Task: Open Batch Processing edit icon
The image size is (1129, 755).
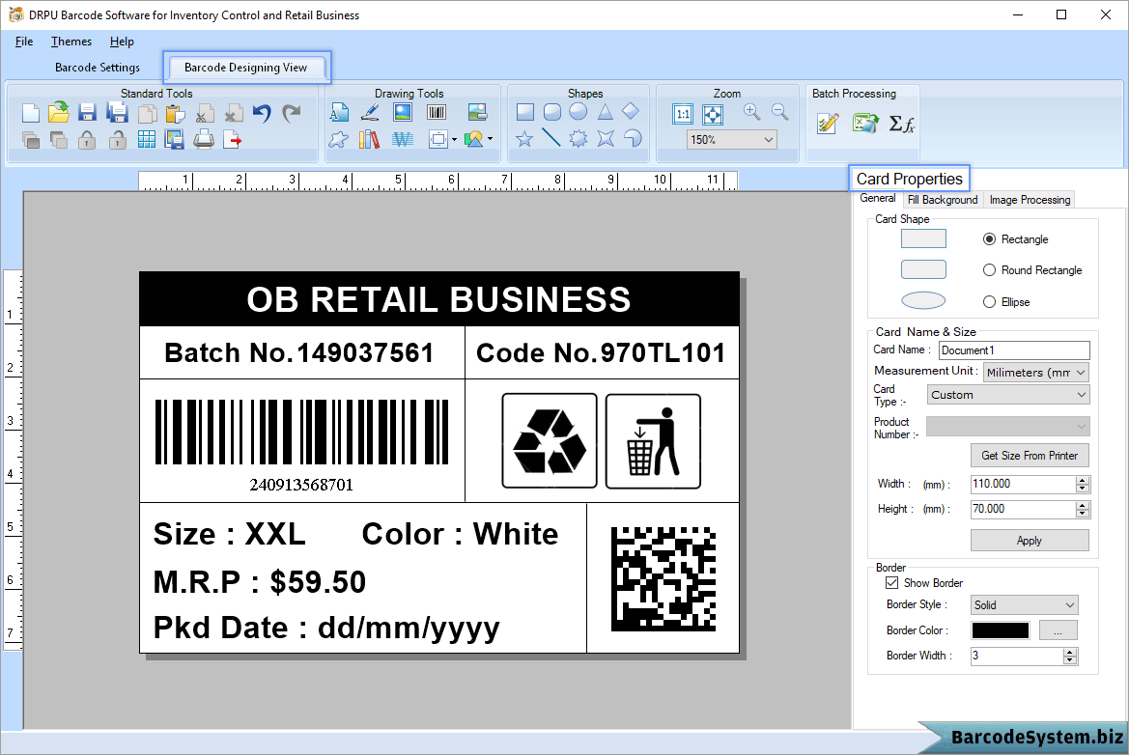Action: [x=828, y=123]
